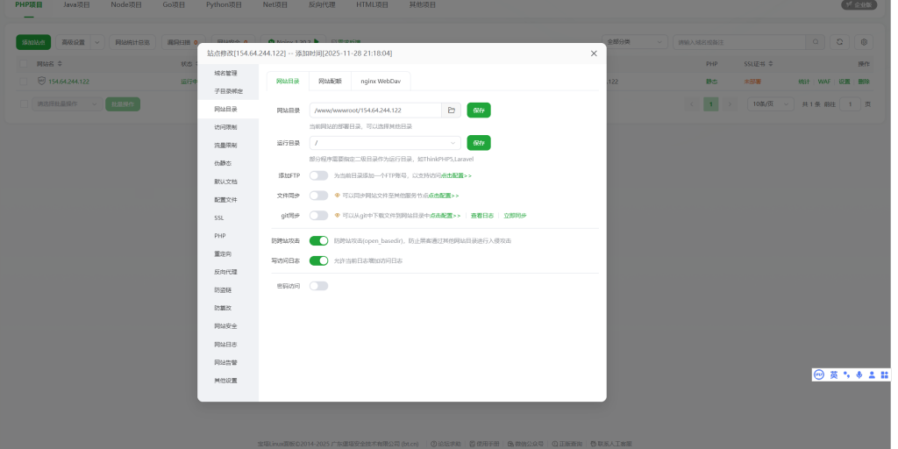Open the 网站配额 tab
This screenshot has height=449, width=898.
point(330,81)
